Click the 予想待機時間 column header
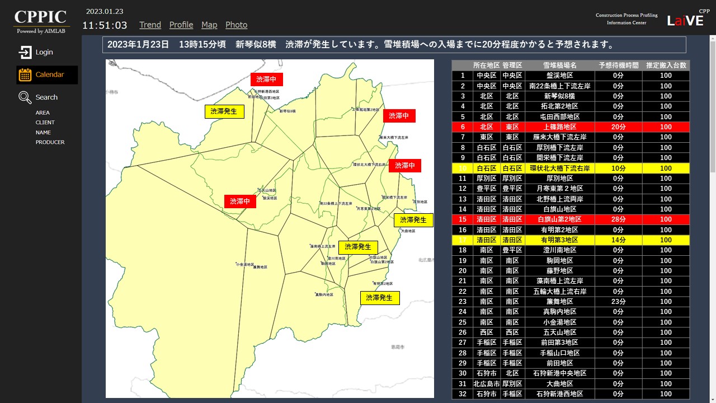The width and height of the screenshot is (716, 403). (618, 65)
